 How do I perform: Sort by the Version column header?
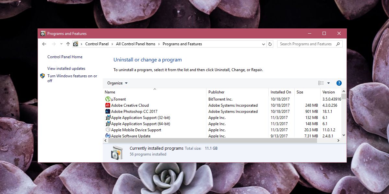tap(331, 92)
